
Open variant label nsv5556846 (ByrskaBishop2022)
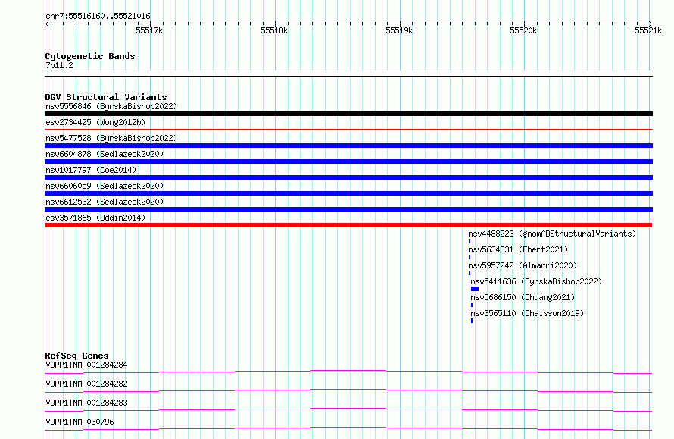coord(111,106)
